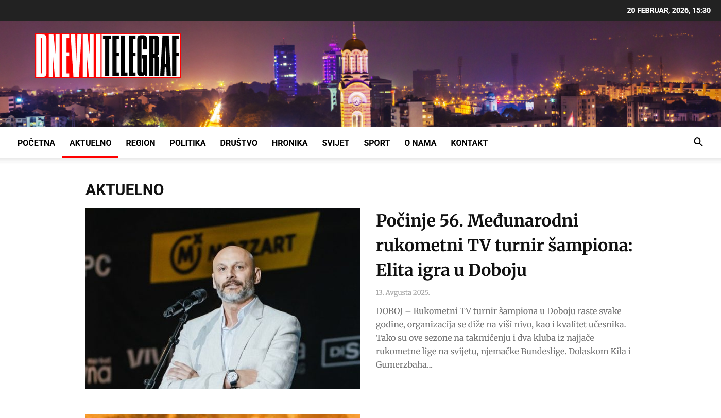Screen dimensions: 721x418
Task: Switch to the Svijet section
Action: pos(336,143)
